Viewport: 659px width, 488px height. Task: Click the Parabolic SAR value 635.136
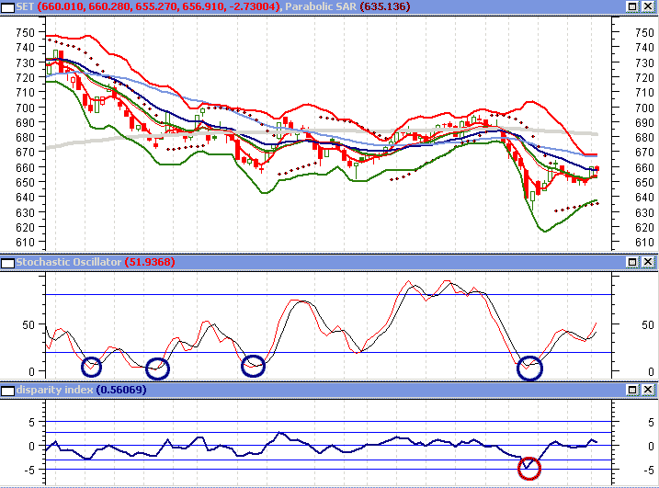(x=385, y=6)
